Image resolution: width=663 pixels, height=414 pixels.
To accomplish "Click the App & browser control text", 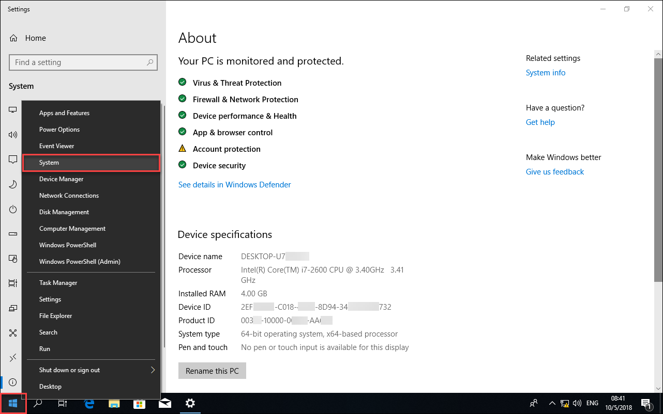I will [x=232, y=133].
